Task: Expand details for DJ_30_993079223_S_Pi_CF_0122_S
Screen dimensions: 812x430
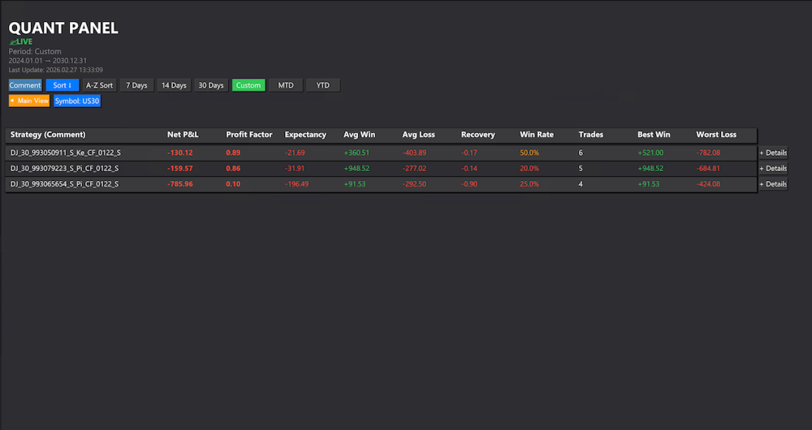Action: [772, 168]
